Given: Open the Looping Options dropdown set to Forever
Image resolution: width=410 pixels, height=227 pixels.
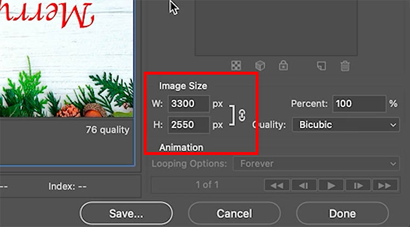Looking at the screenshot, I should 316,164.
